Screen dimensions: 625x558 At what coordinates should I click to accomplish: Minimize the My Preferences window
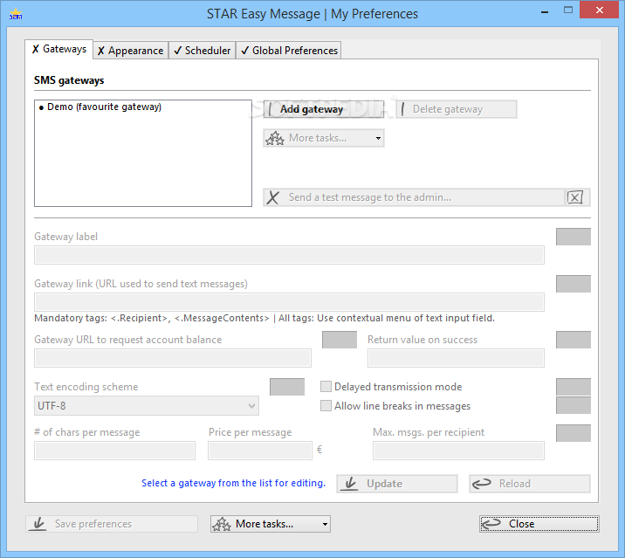[x=545, y=11]
